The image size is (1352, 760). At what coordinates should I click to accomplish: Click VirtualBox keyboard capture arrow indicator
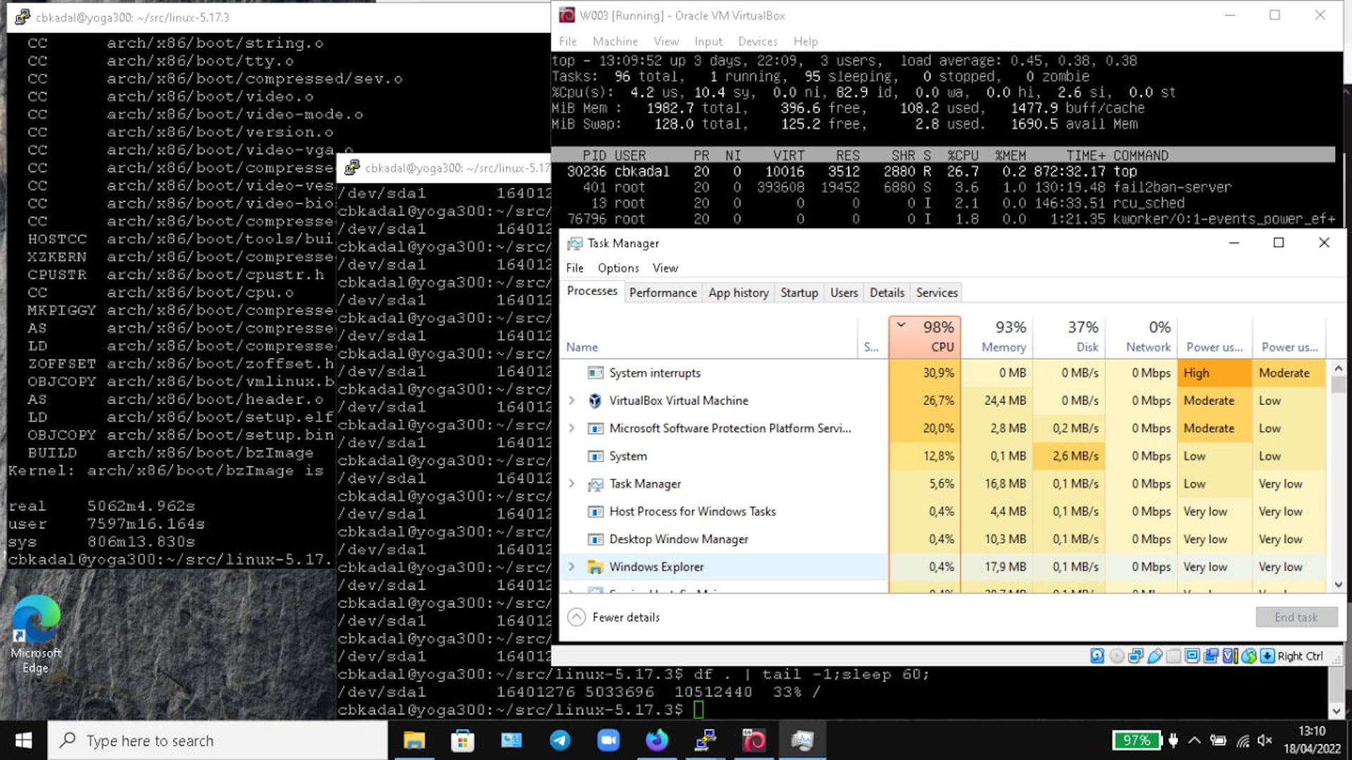point(1267,656)
